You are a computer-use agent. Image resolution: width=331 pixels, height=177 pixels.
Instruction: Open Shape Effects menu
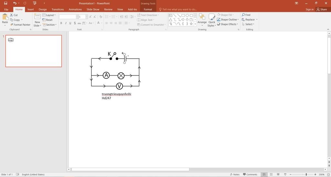point(228,24)
